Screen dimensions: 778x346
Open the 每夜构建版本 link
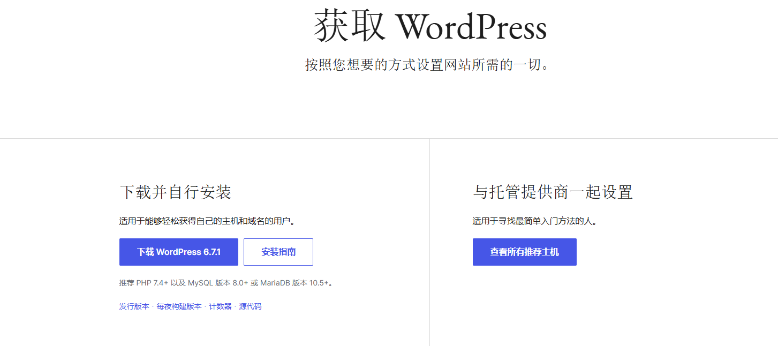click(x=179, y=306)
